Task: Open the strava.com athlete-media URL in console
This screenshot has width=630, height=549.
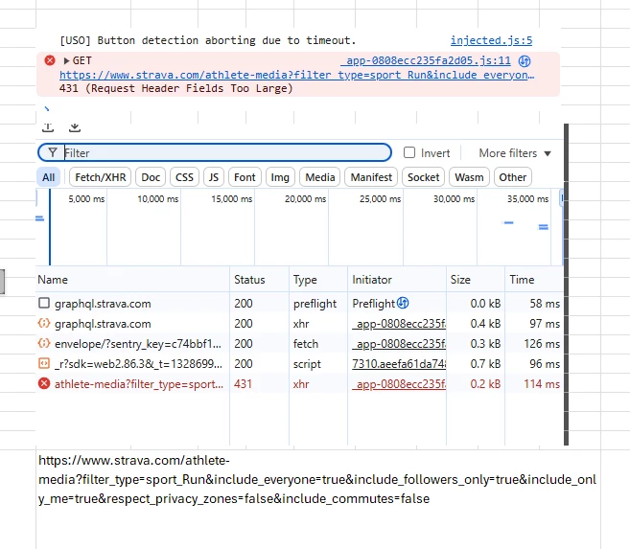Action: [x=297, y=75]
